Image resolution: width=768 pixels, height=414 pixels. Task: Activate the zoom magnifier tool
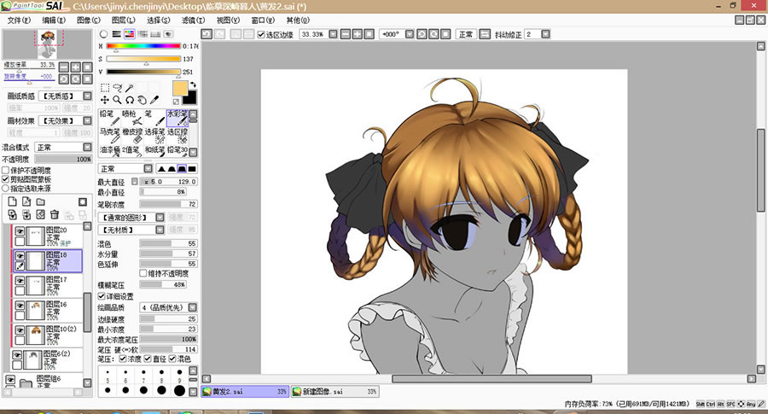(x=117, y=100)
